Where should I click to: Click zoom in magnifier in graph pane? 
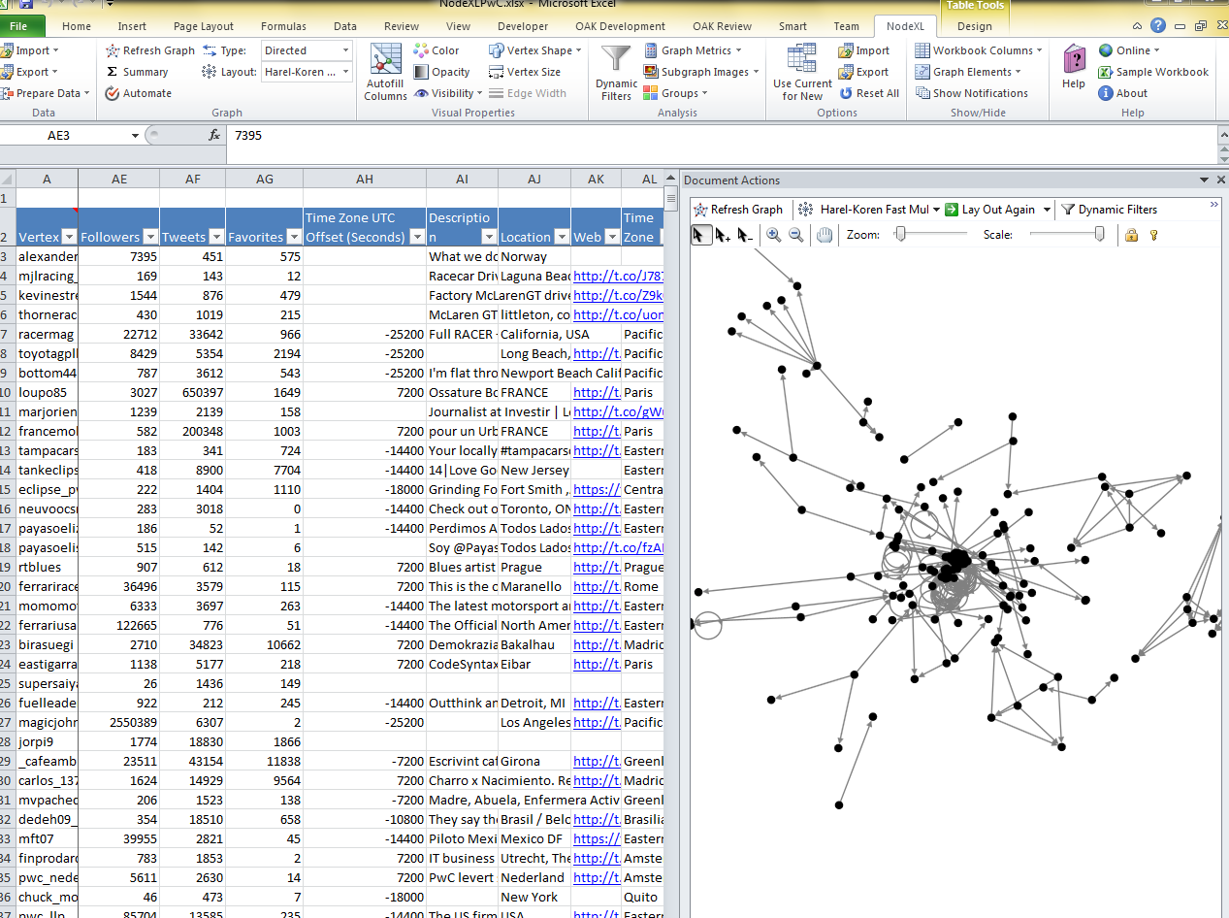click(x=773, y=235)
